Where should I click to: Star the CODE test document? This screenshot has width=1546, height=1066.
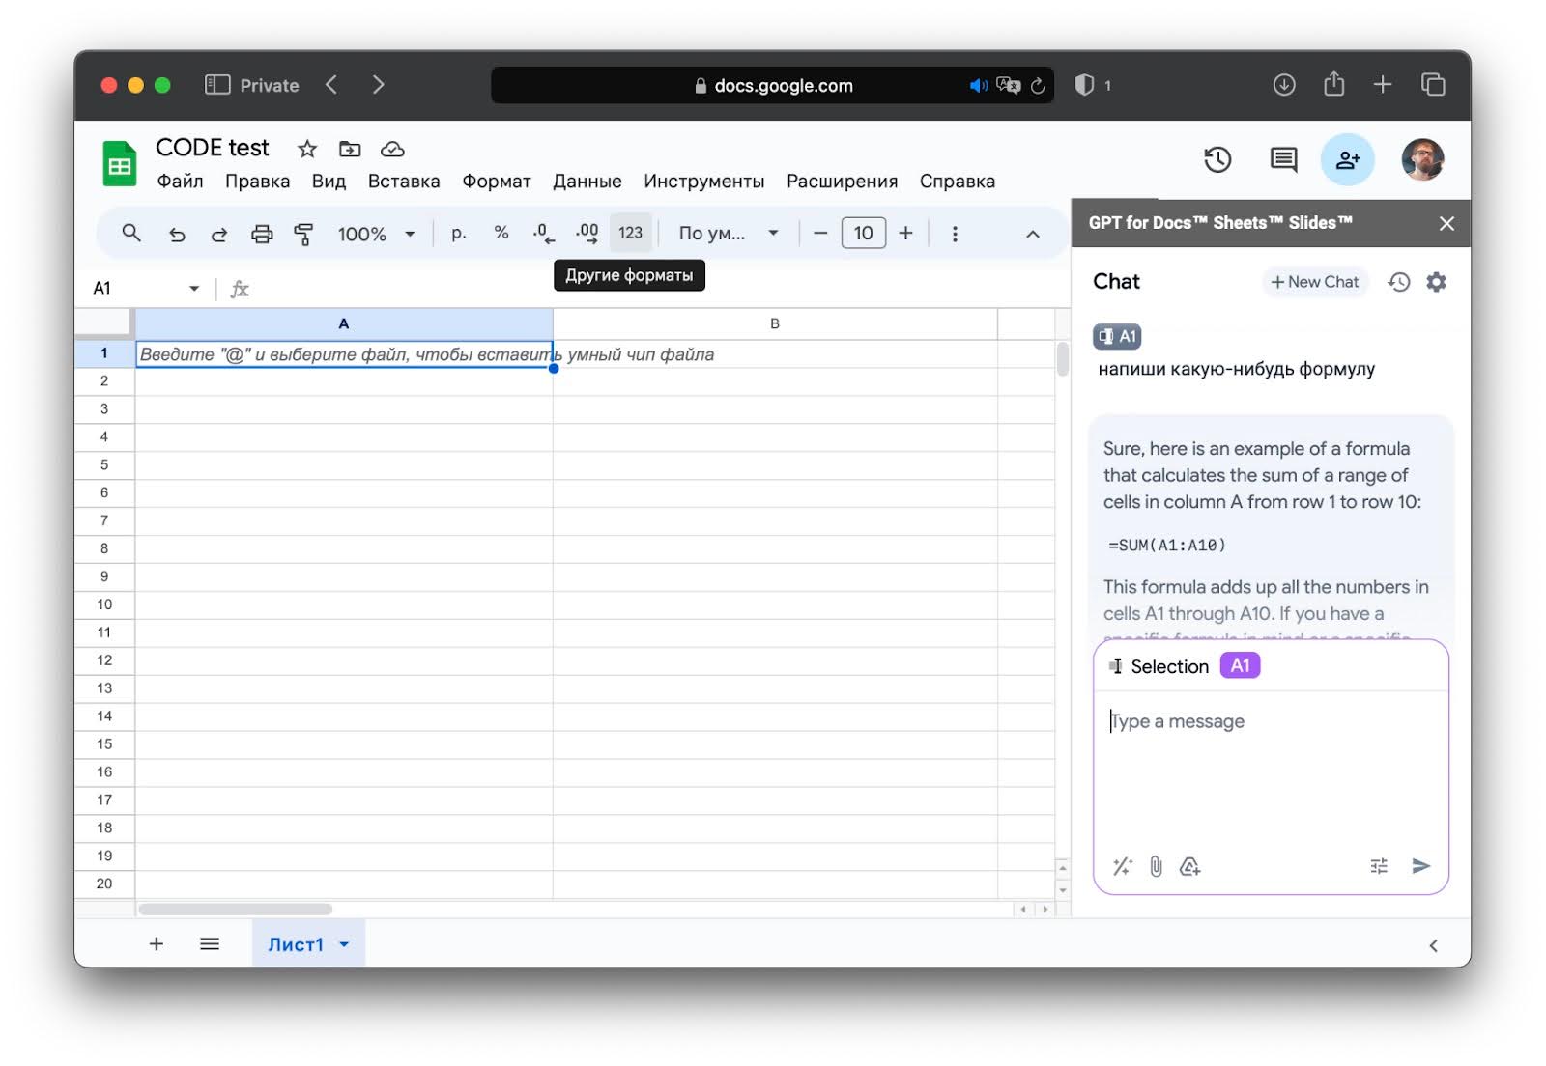coord(307,149)
